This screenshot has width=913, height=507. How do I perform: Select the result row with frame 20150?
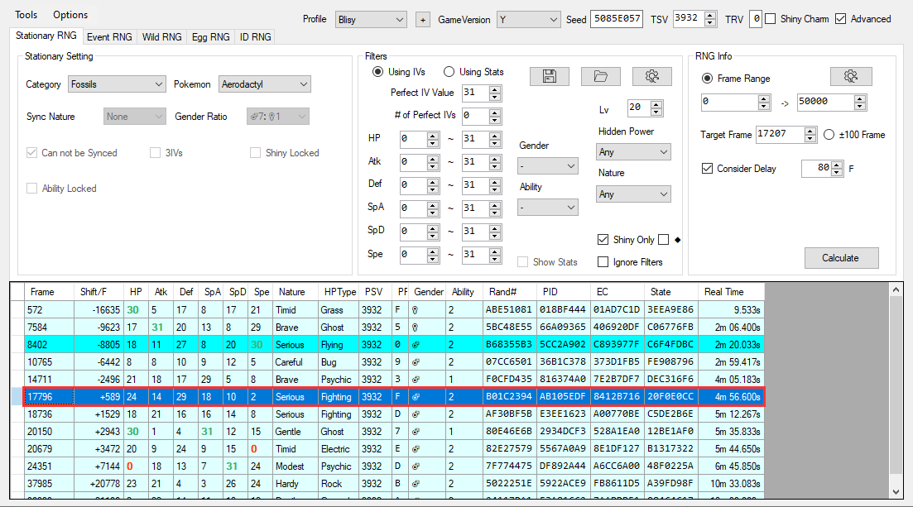pyautogui.click(x=394, y=432)
